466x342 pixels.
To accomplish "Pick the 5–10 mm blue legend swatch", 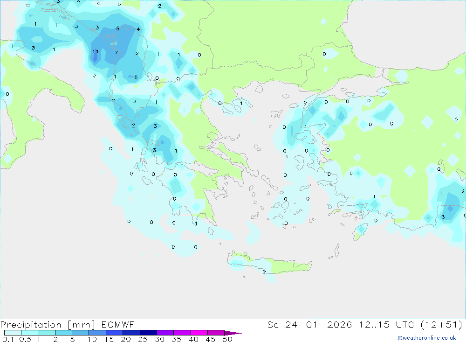I will pyautogui.click(x=80, y=333).
